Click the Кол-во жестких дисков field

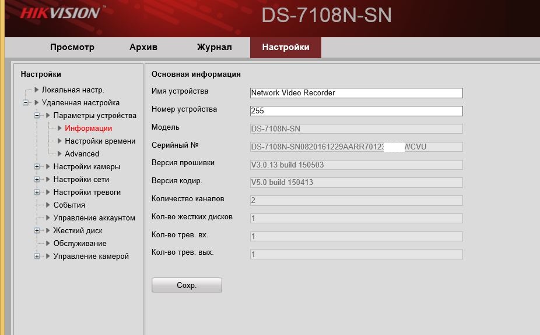pos(356,218)
